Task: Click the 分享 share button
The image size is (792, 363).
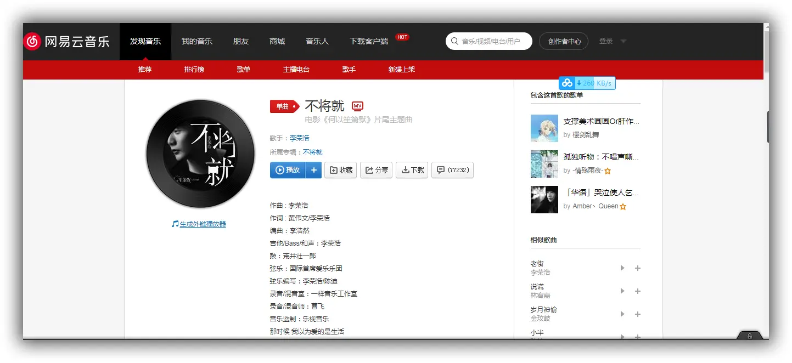Action: tap(377, 170)
